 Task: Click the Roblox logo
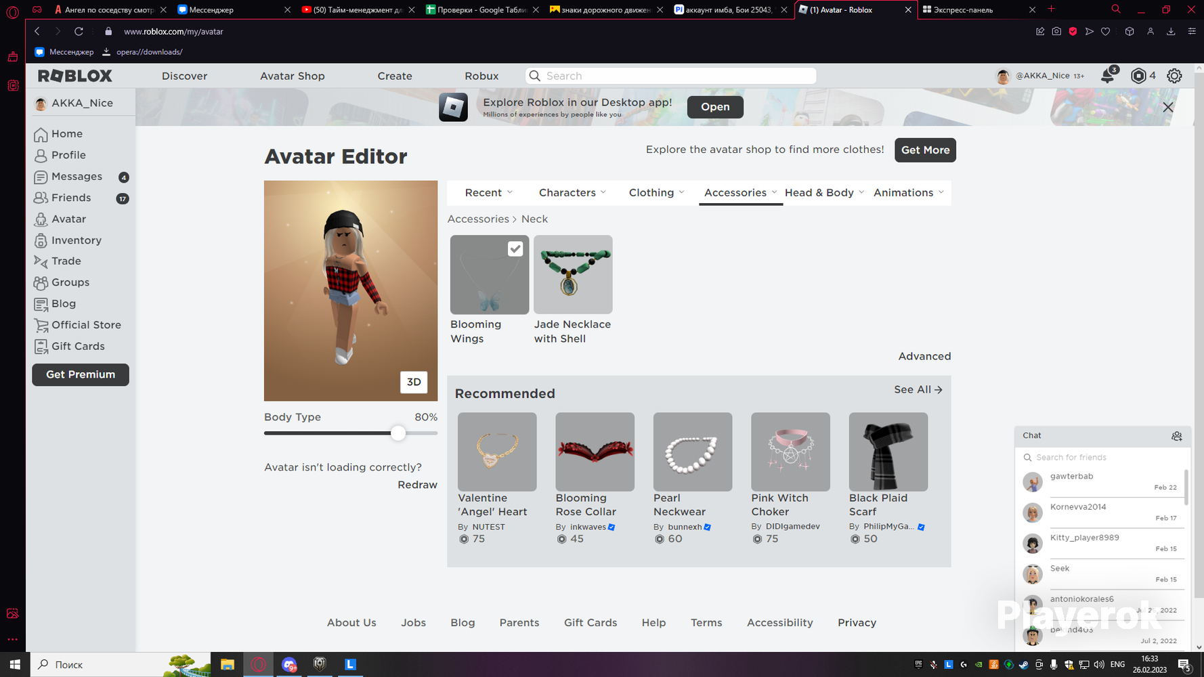point(75,76)
